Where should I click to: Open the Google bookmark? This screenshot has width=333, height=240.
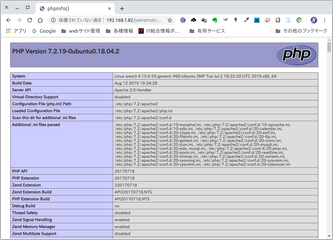[x=44, y=31]
